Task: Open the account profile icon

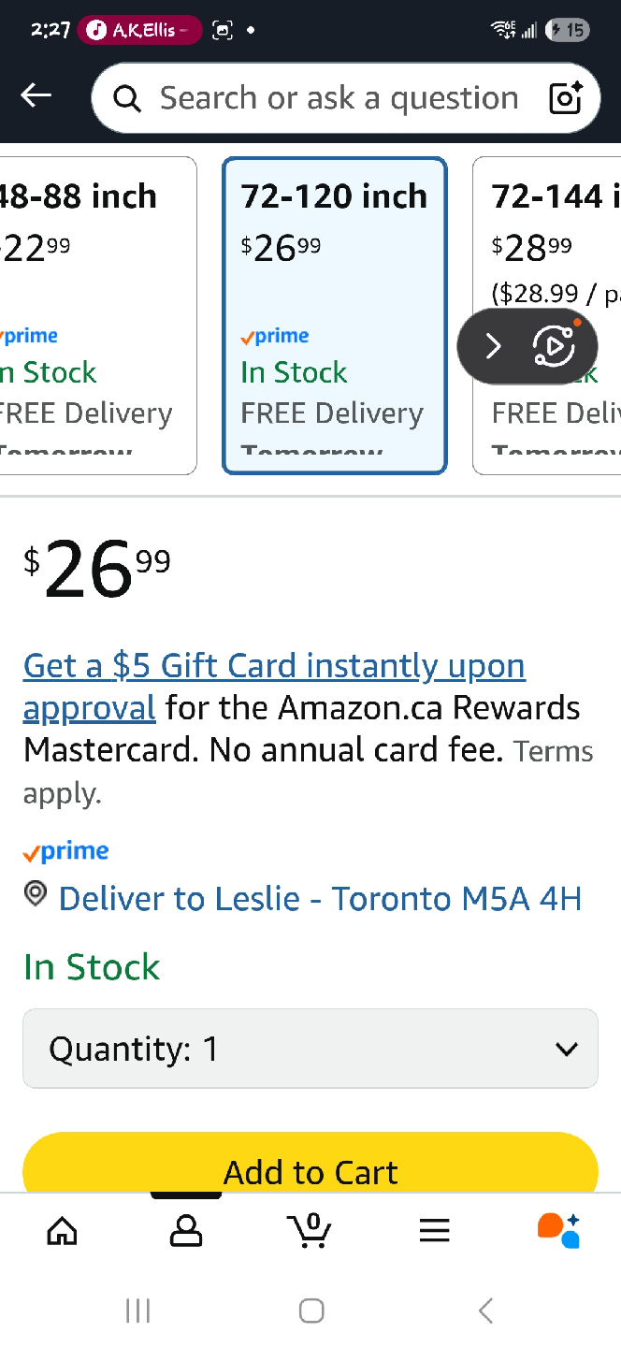Action: [186, 1230]
